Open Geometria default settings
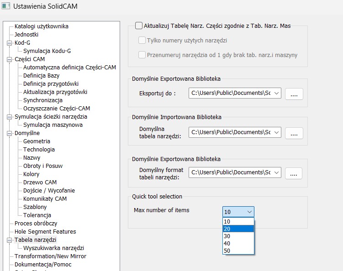This screenshot has width=343, height=271. click(x=37, y=141)
